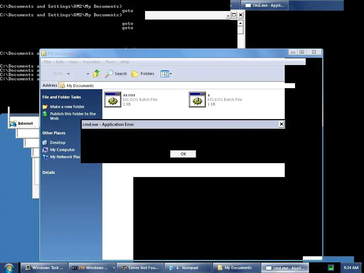Screen dimensions: 364x273
Task: Open the Views dropdown button
Action: (x=166, y=74)
